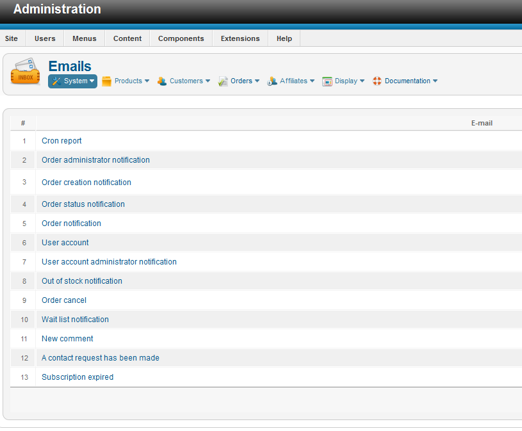Image resolution: width=522 pixels, height=431 pixels.
Task: Open the Content menu
Action: click(127, 38)
